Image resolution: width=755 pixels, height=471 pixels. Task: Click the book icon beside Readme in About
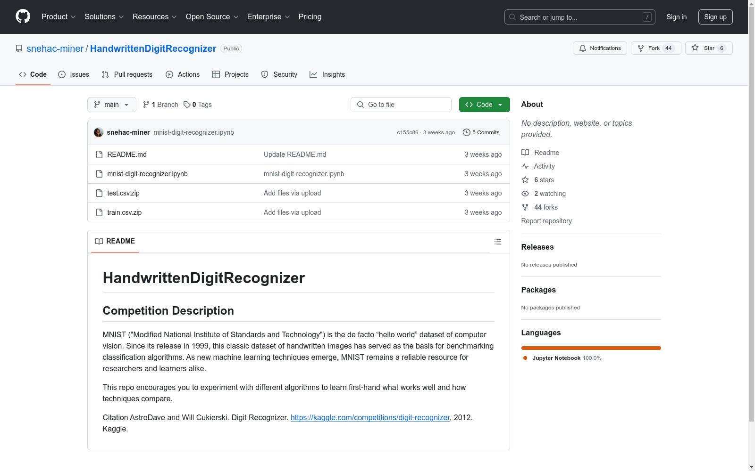pos(525,153)
